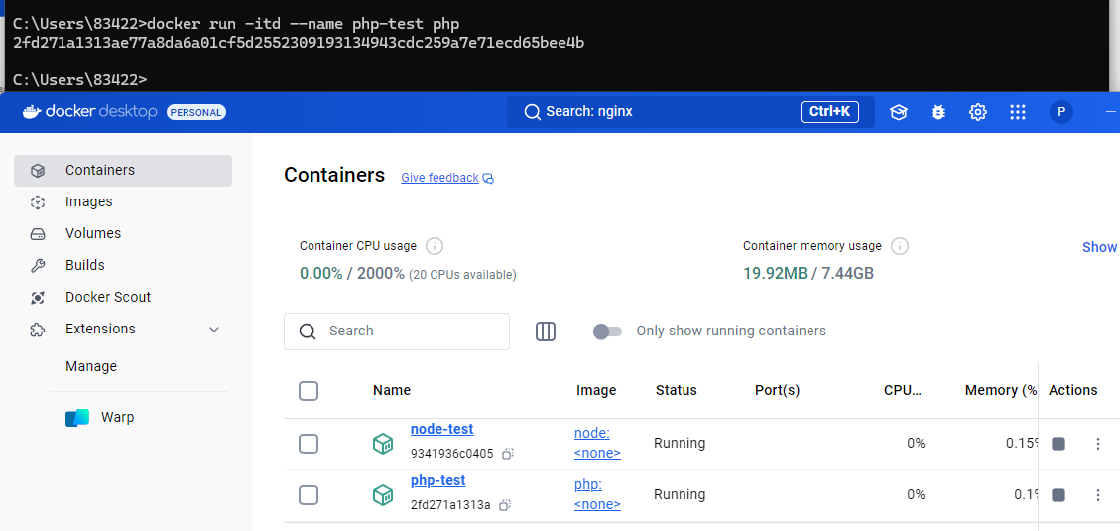
Task: Stop the php-test container
Action: 1058,495
